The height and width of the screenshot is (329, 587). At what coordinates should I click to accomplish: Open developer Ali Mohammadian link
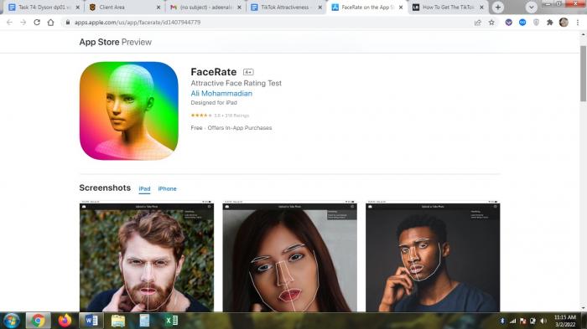(x=221, y=94)
